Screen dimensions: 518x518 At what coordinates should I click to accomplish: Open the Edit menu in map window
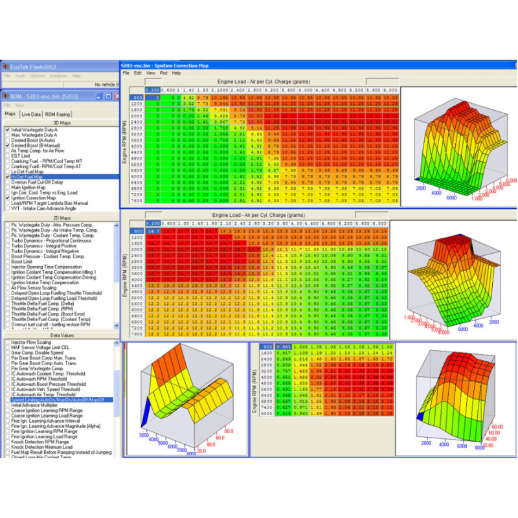(x=137, y=73)
